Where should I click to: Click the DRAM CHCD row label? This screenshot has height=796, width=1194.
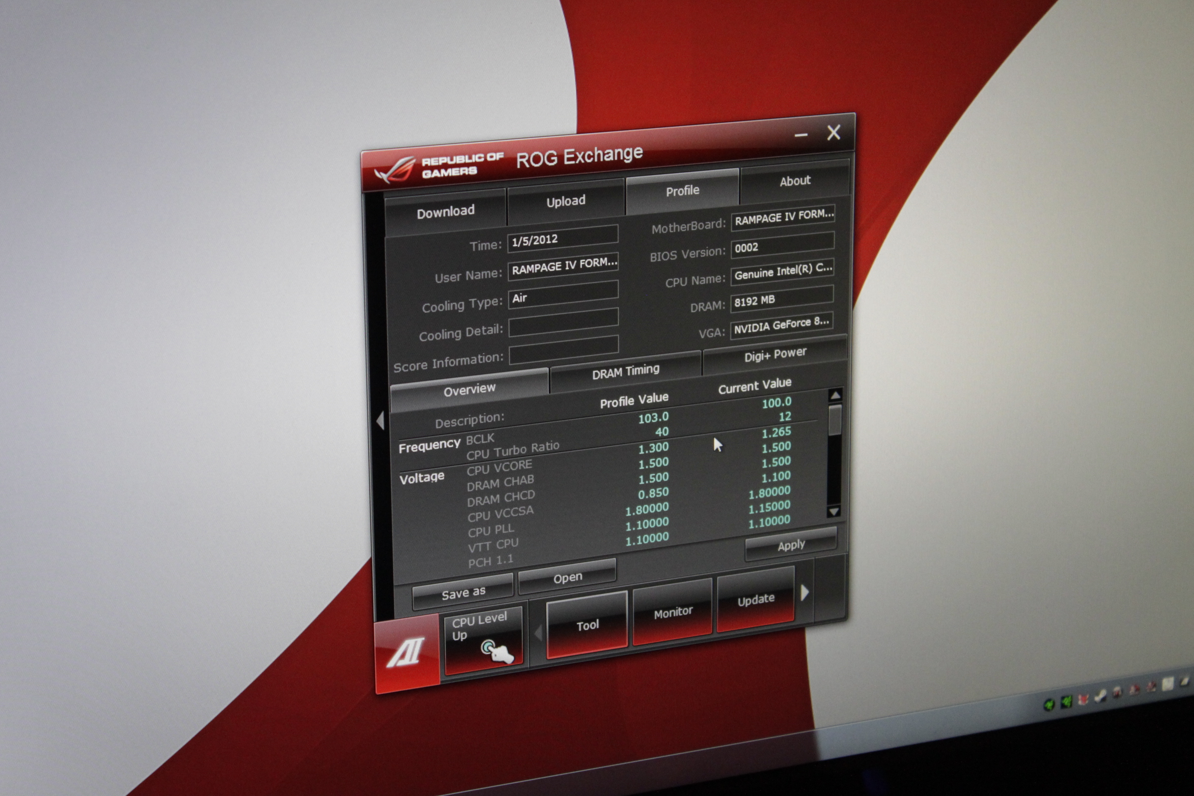click(x=501, y=498)
